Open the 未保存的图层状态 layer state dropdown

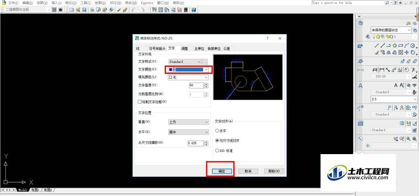(391, 30)
